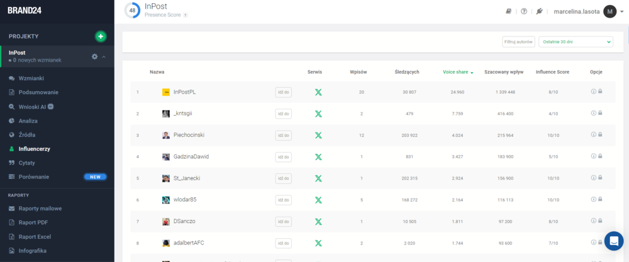Click idź do for DSanczo
This screenshot has width=629, height=262.
click(283, 222)
